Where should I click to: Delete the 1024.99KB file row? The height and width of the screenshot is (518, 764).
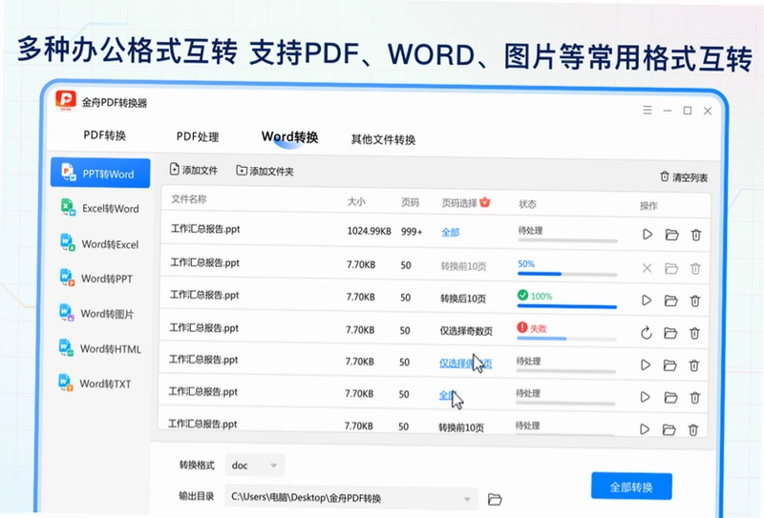[696, 235]
